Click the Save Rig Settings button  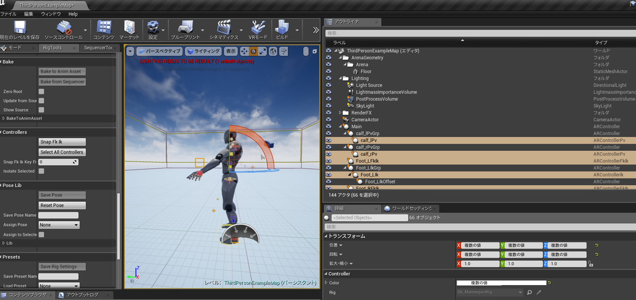62,266
